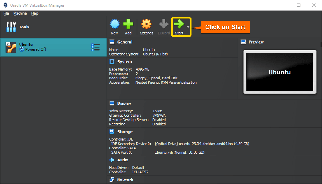Image resolution: width=322 pixels, height=184 pixels.
Task: Click Recording 'Disabled' value
Action: click(x=159, y=124)
